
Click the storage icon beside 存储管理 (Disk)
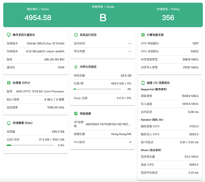9,123
